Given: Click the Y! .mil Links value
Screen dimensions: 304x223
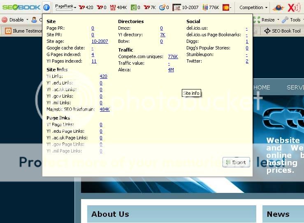Looking at the screenshot, I should 101,103.
